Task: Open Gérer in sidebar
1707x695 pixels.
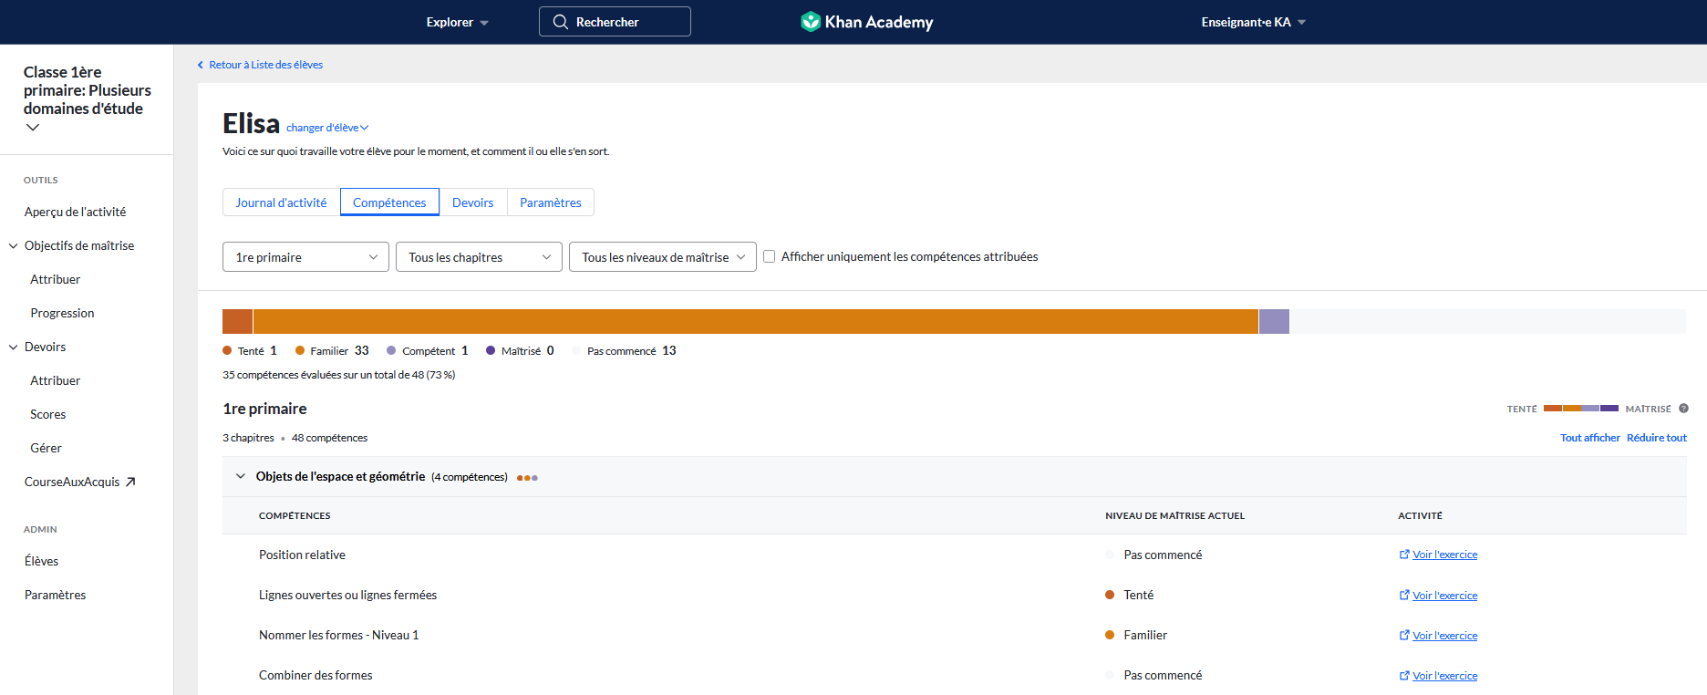Action: [46, 448]
